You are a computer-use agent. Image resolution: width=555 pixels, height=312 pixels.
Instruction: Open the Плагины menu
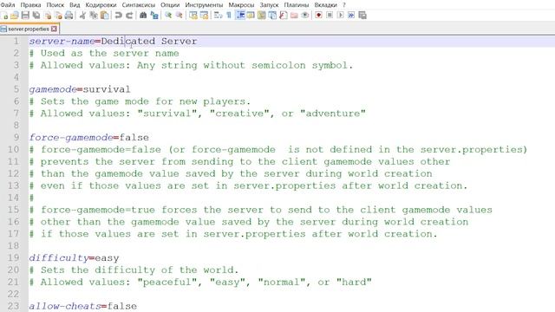(x=297, y=5)
